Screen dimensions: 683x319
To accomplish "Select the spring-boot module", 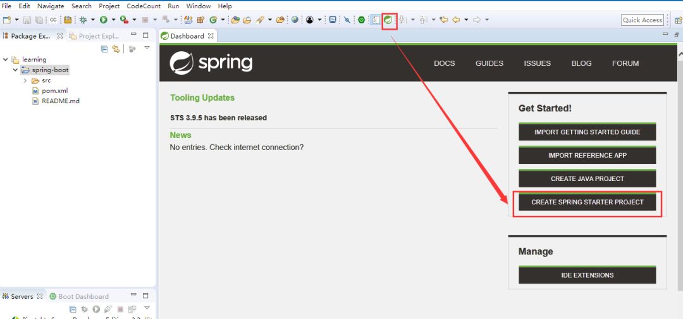I will click(50, 70).
